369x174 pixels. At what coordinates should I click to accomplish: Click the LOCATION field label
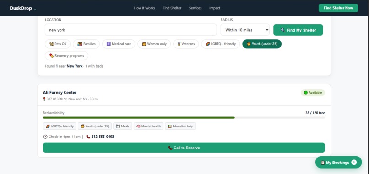click(53, 20)
